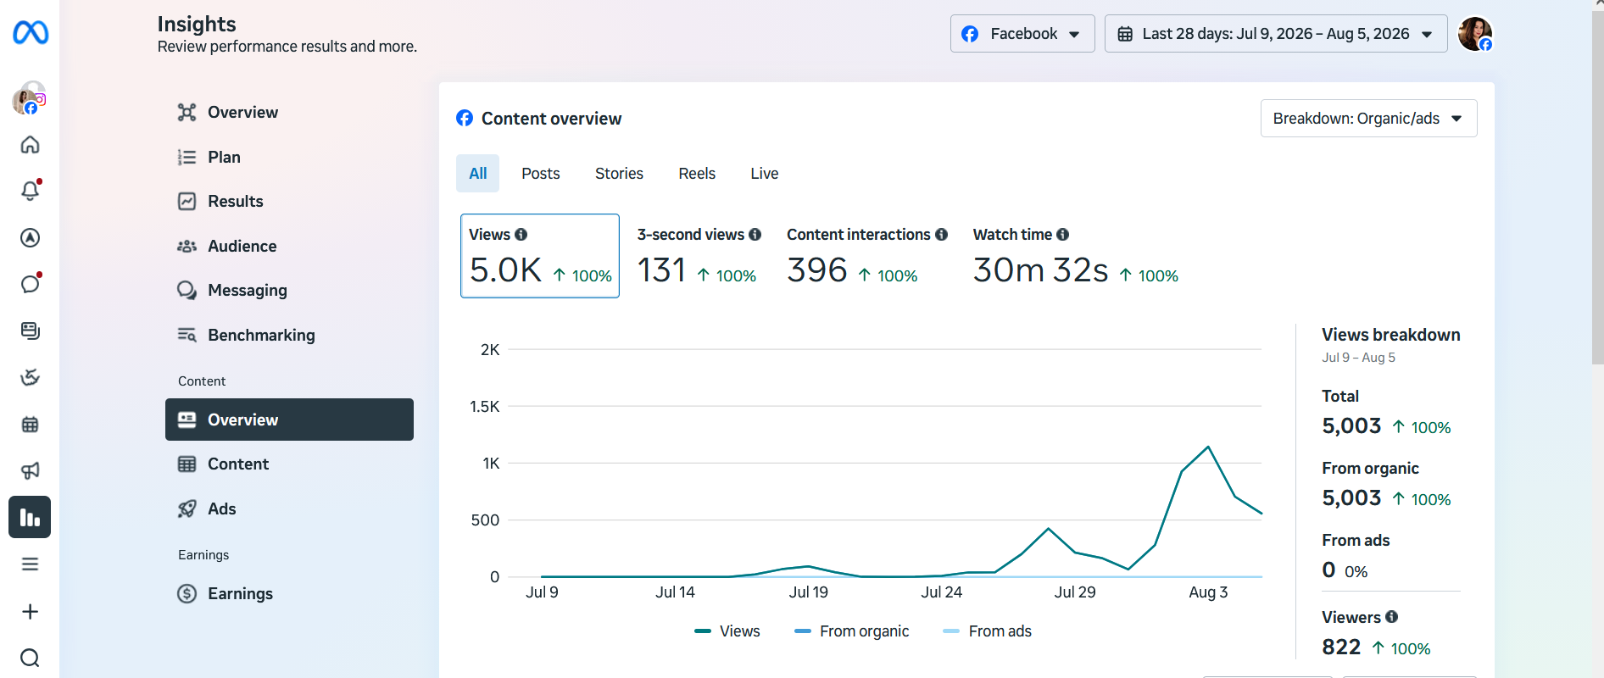Image resolution: width=1604 pixels, height=678 pixels.
Task: Expand the Breakdown: Organic/ads dropdown
Action: coord(1368,119)
